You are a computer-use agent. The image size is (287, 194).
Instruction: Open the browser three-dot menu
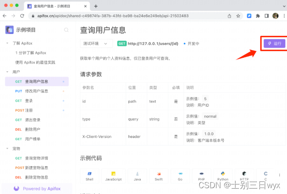coord(284,16)
